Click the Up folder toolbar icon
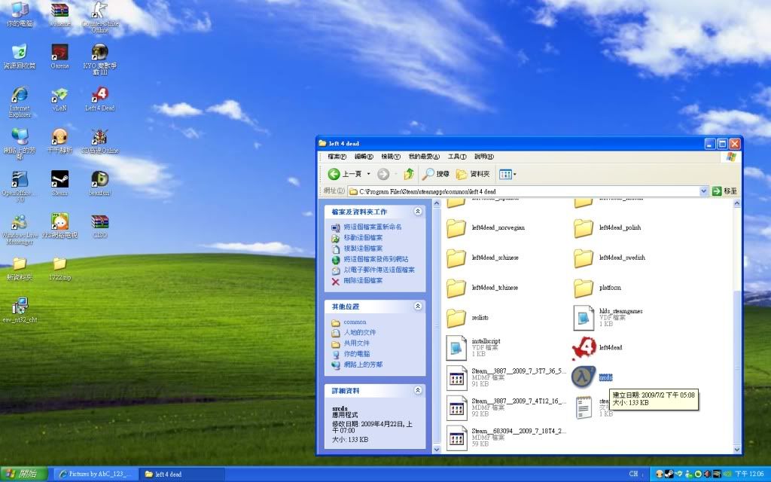The height and width of the screenshot is (482, 771). 409,174
